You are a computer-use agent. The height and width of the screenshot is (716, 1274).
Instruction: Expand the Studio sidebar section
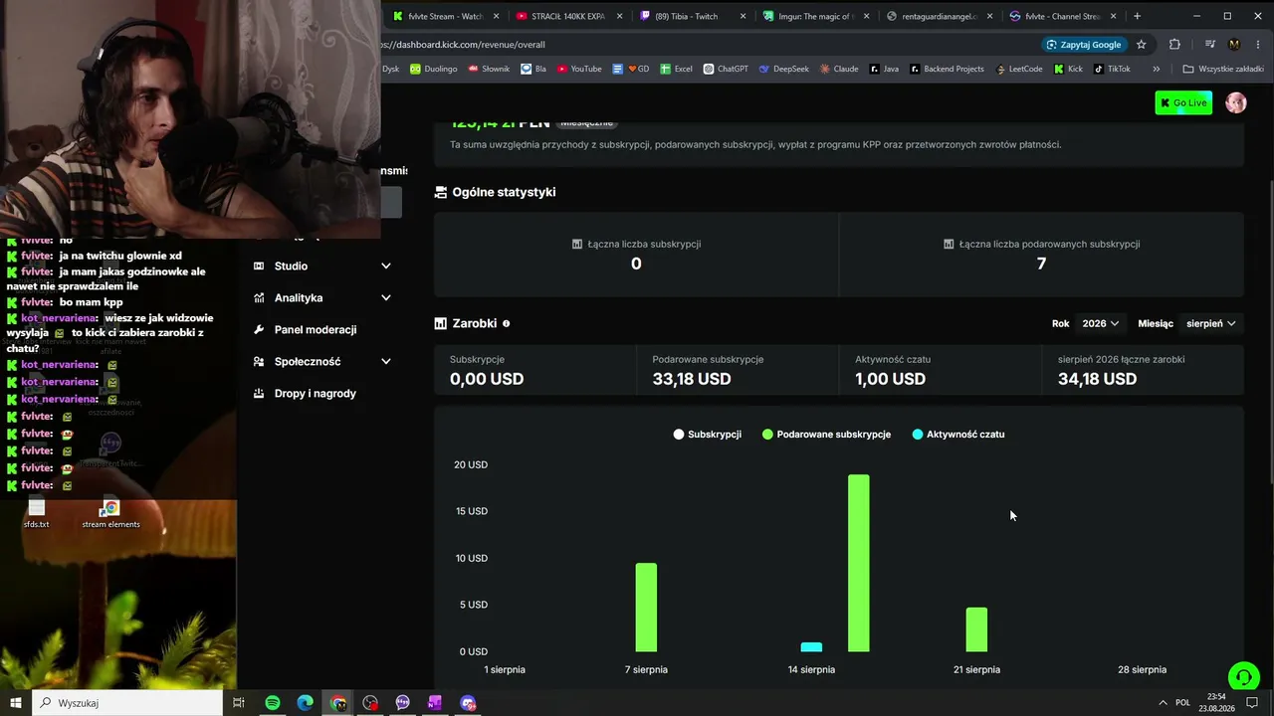(322, 266)
